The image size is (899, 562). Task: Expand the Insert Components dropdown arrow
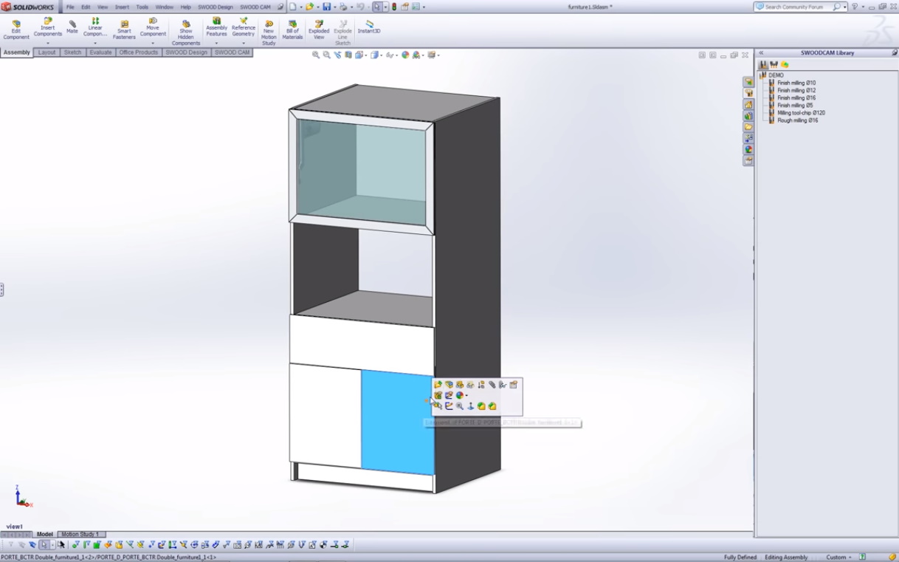[48, 44]
